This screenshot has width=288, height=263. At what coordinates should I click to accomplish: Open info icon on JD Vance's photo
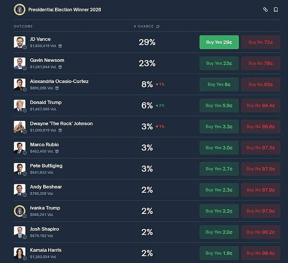(x=25, y=47)
